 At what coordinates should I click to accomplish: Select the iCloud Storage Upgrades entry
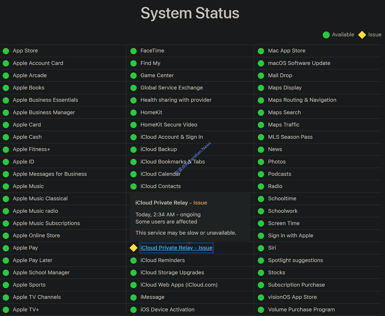172,273
